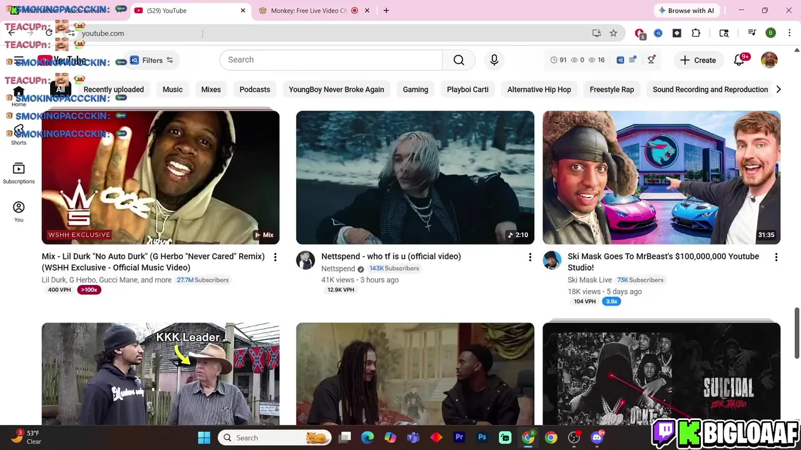Open Chrome media control icon

pyautogui.click(x=752, y=33)
